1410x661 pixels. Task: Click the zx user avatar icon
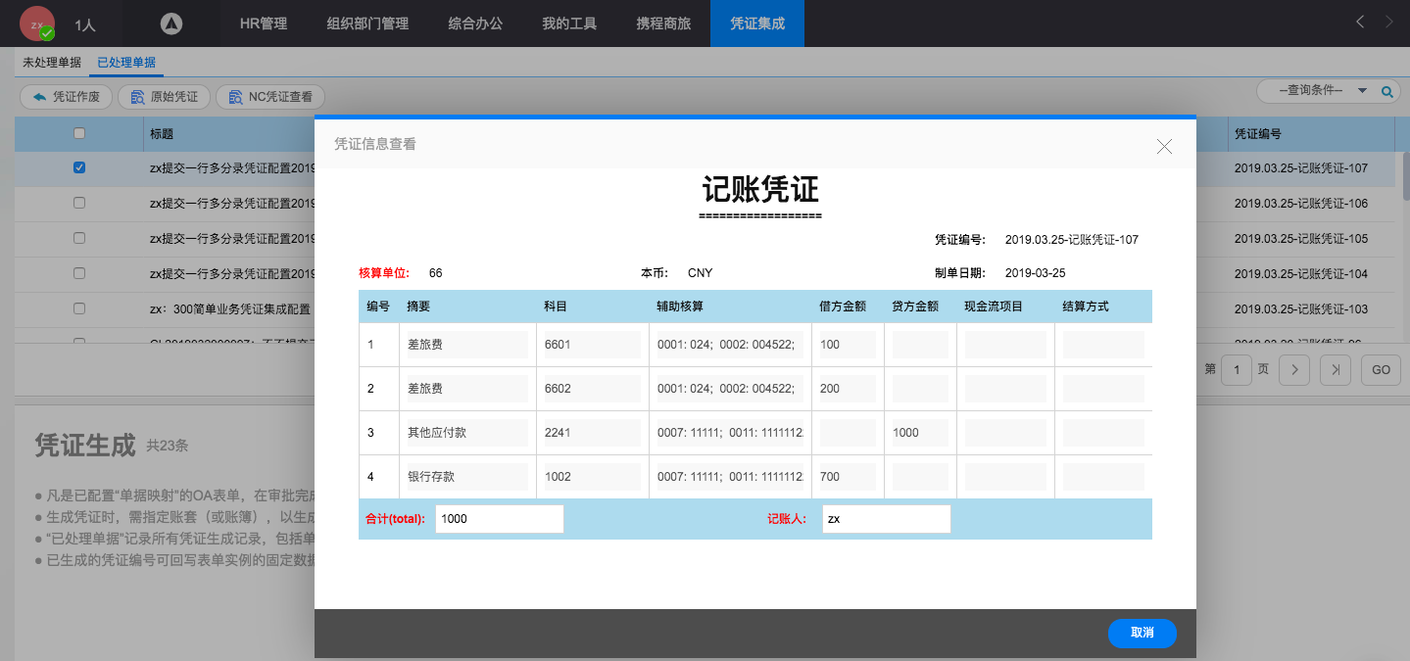(37, 24)
